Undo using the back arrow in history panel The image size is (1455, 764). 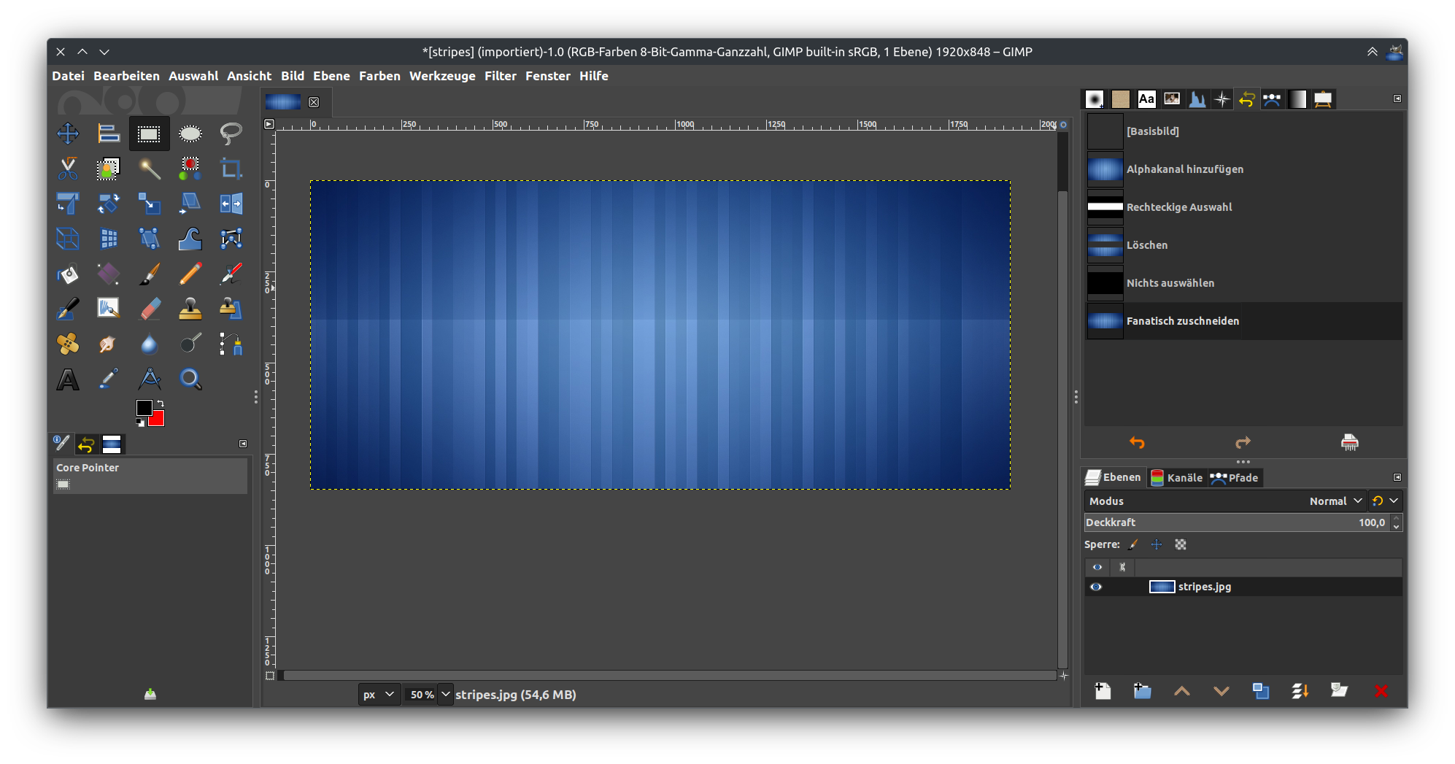click(x=1138, y=442)
